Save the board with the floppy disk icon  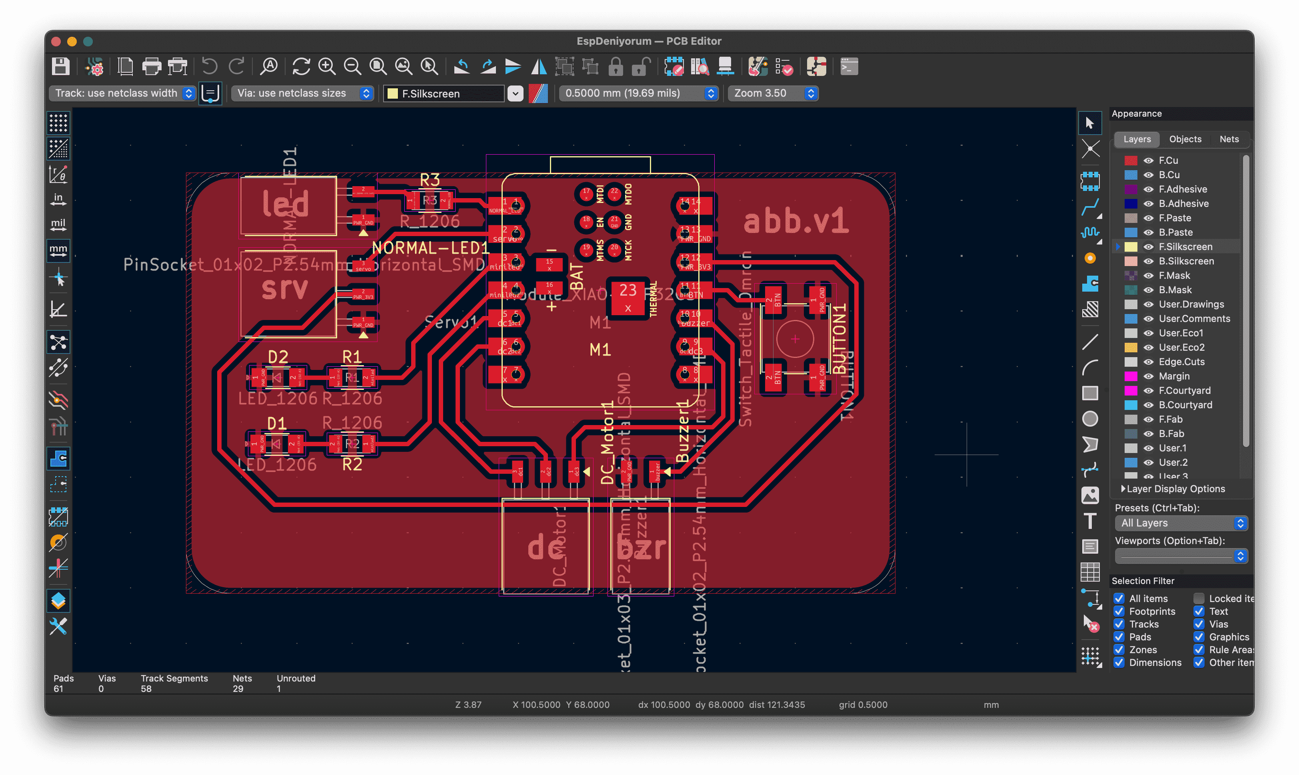point(61,67)
